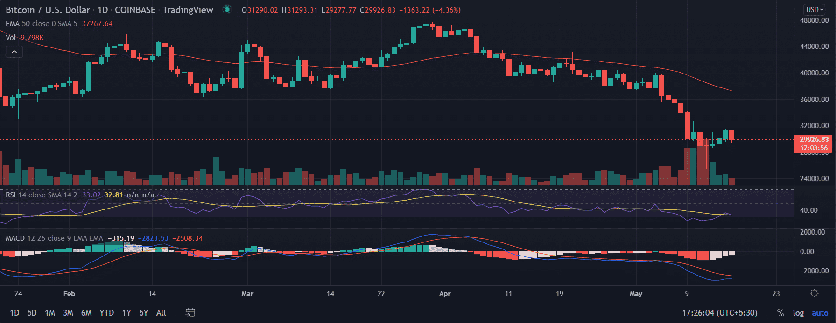Click the green market status dot
Screen dimensions: 836x323
[x=227, y=10]
